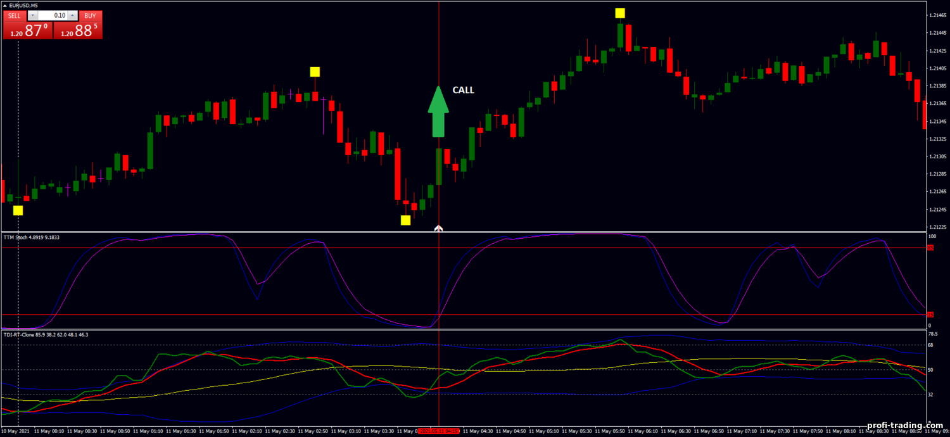Click the white up-arrow signal at chart bottom
The image size is (950, 437).
pos(438,228)
